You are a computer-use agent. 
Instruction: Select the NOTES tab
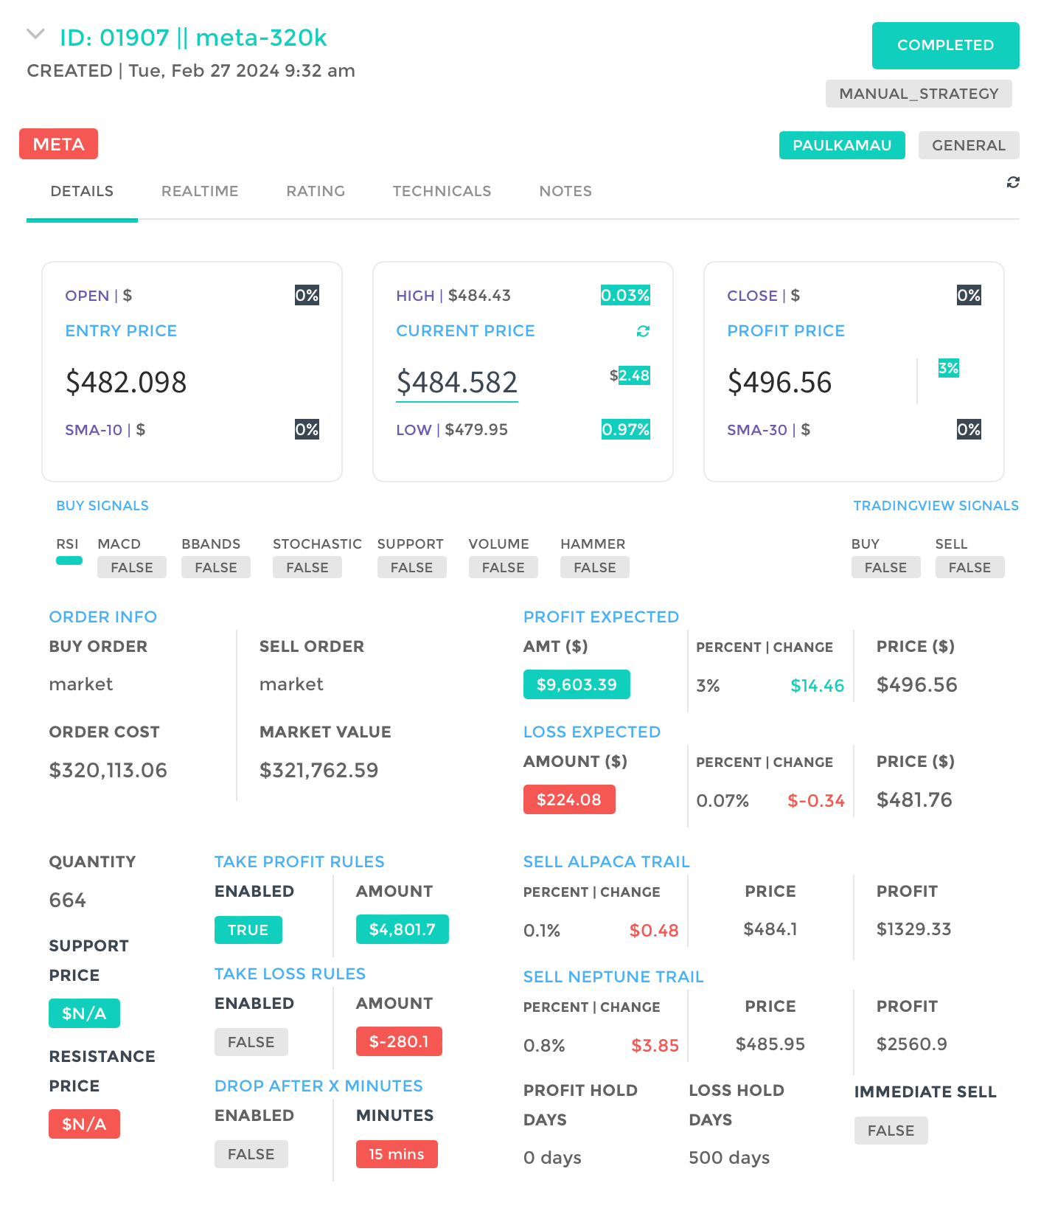pyautogui.click(x=565, y=191)
